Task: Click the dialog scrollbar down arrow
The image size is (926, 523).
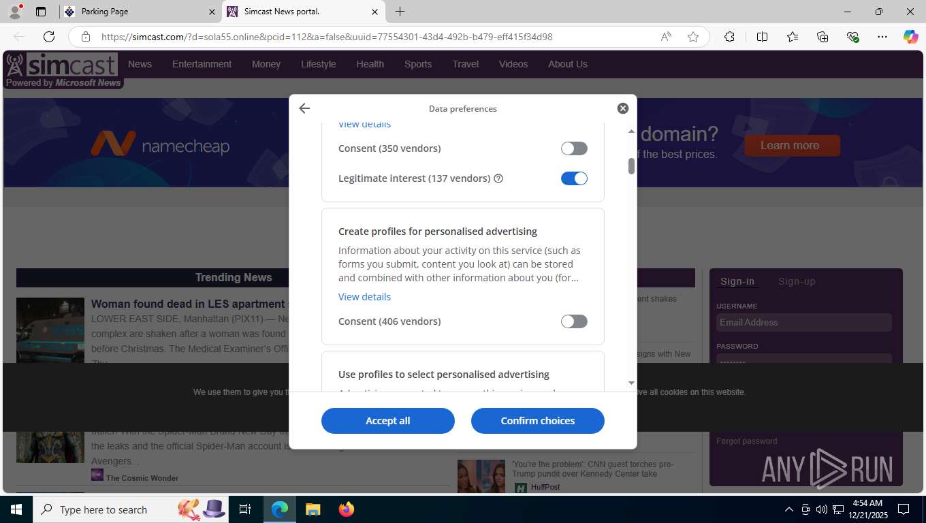Action: point(631,383)
